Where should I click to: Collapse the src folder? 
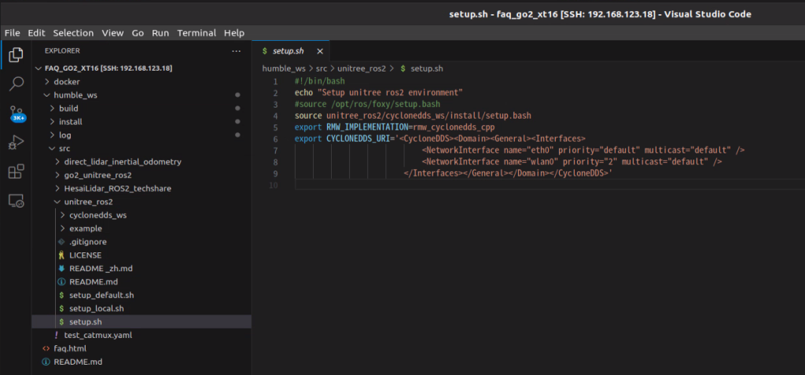tap(52, 149)
